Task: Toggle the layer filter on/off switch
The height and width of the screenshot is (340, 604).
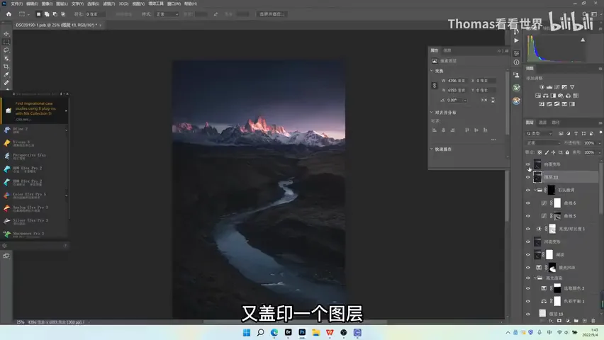Action: pos(600,133)
